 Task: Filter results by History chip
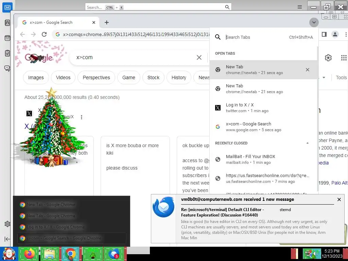tap(179, 77)
